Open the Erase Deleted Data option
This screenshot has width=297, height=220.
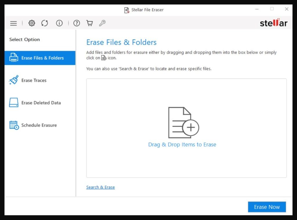[x=41, y=103]
